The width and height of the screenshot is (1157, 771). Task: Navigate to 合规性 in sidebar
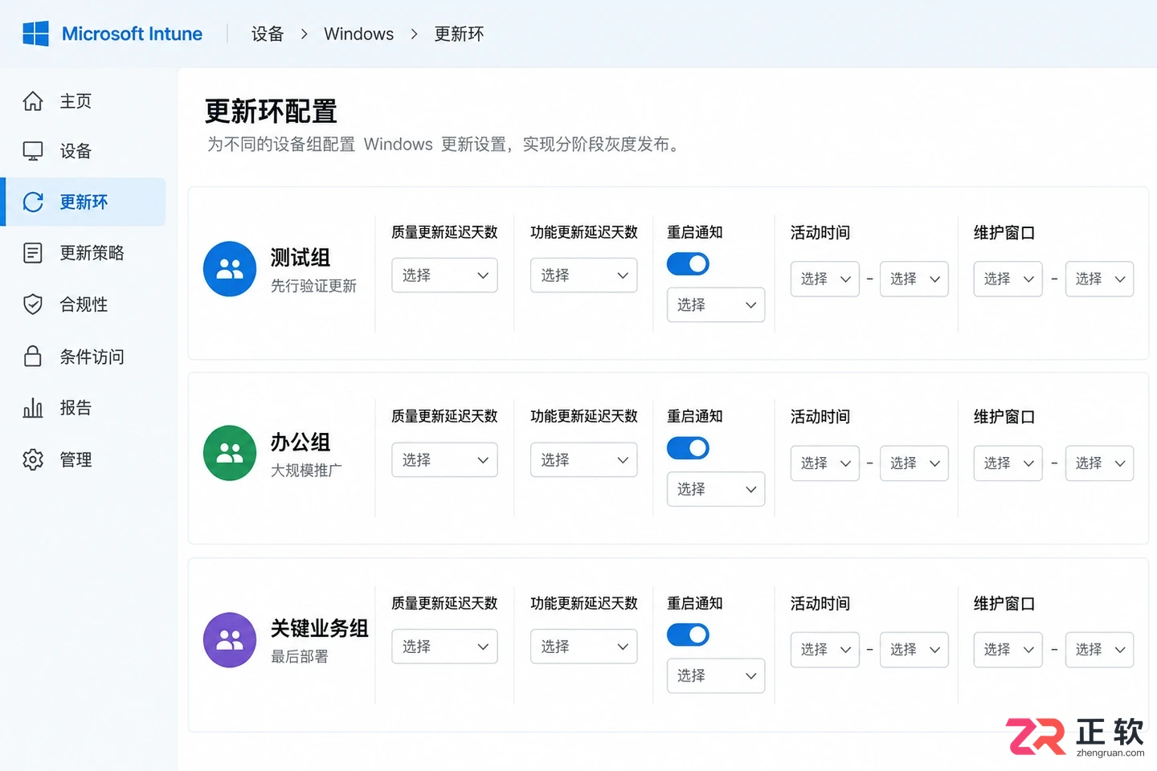point(84,304)
